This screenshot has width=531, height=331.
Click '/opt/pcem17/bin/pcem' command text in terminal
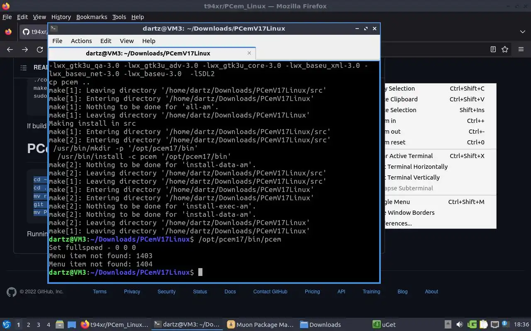tap(240, 239)
